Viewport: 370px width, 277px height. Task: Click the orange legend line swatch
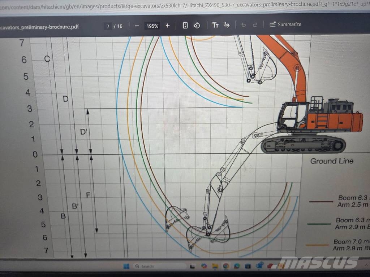[x=317, y=245]
